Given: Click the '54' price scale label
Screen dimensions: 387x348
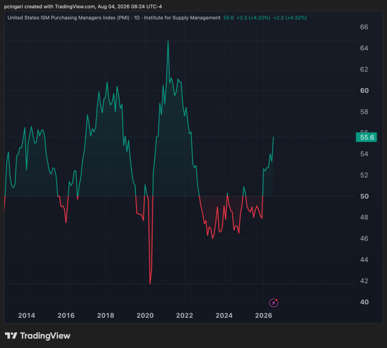Looking at the screenshot, I should click(x=364, y=154).
